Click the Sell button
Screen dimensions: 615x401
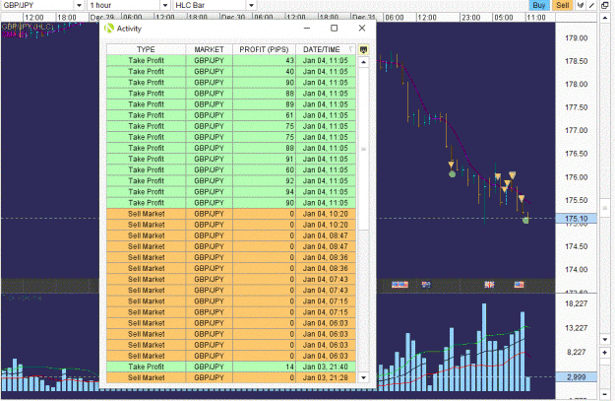click(563, 5)
